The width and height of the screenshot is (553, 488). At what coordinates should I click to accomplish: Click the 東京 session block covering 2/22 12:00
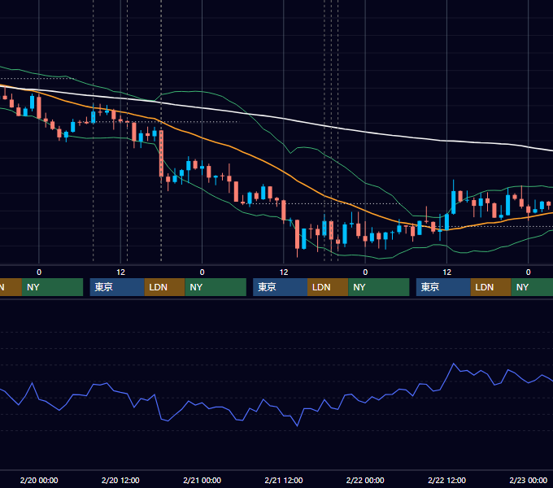pyautogui.click(x=443, y=287)
